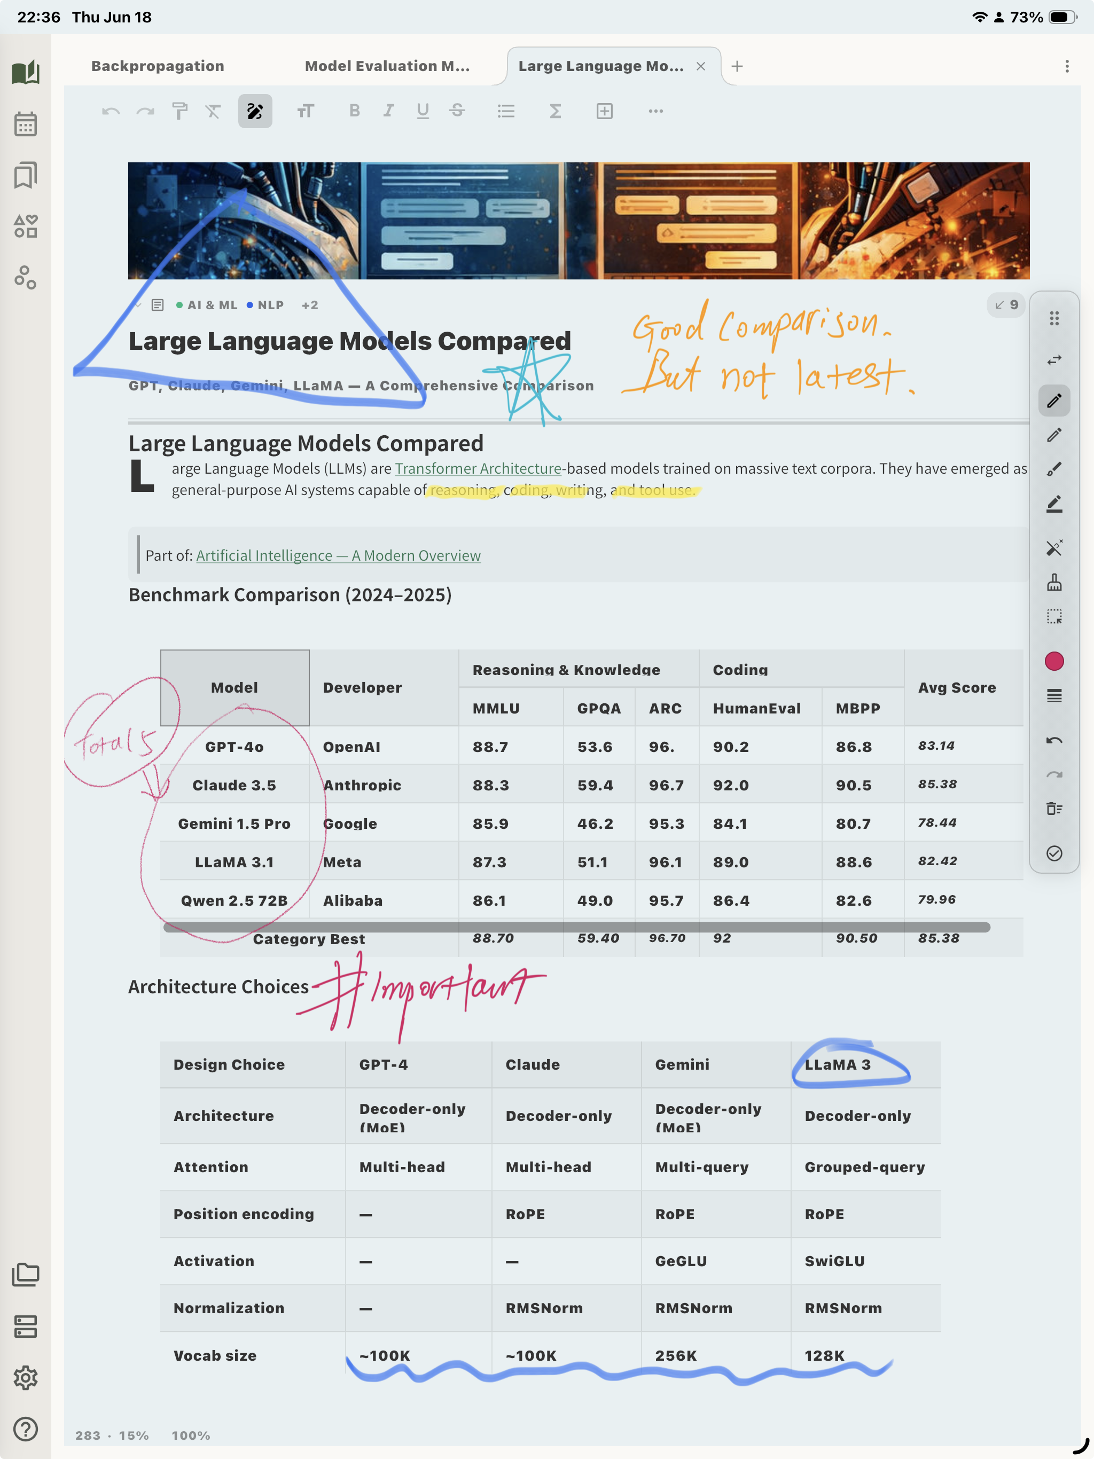Redo via top toolbar arrow
Viewport: 1094px width, 1459px height.
tap(145, 111)
